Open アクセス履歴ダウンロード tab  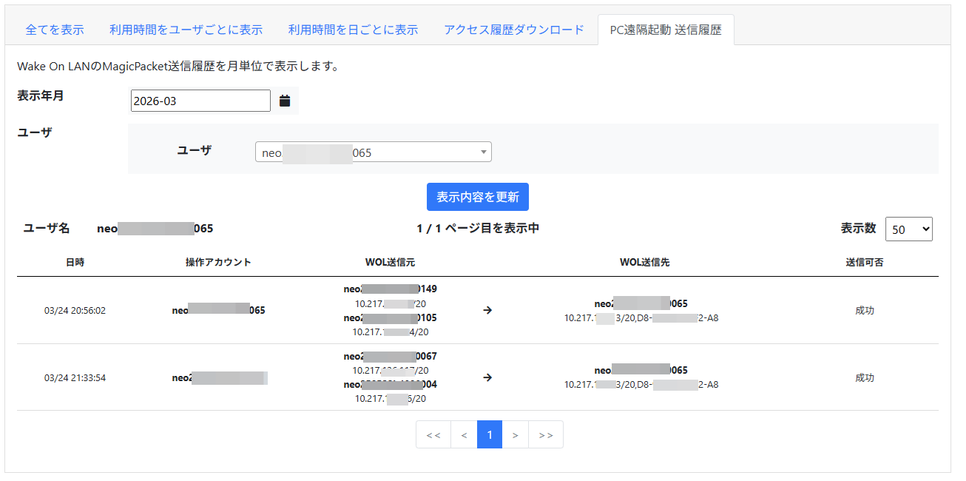(514, 30)
